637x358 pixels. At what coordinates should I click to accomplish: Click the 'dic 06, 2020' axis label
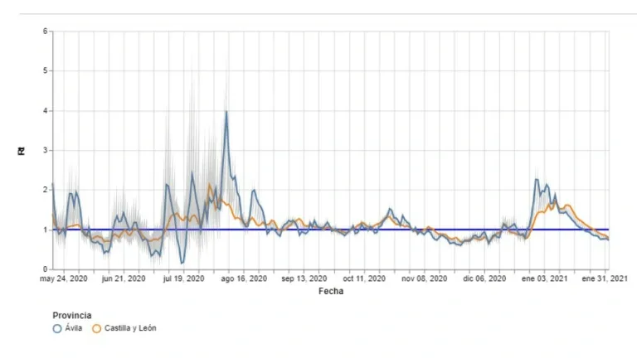coord(485,279)
